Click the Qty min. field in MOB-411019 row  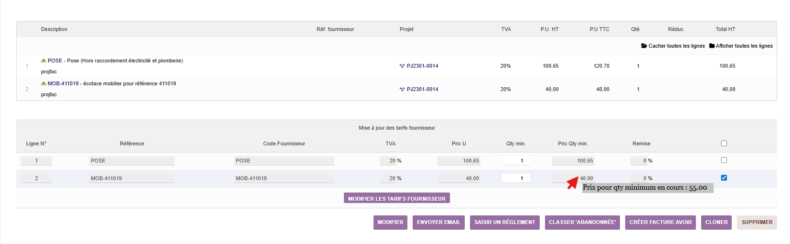click(x=522, y=179)
